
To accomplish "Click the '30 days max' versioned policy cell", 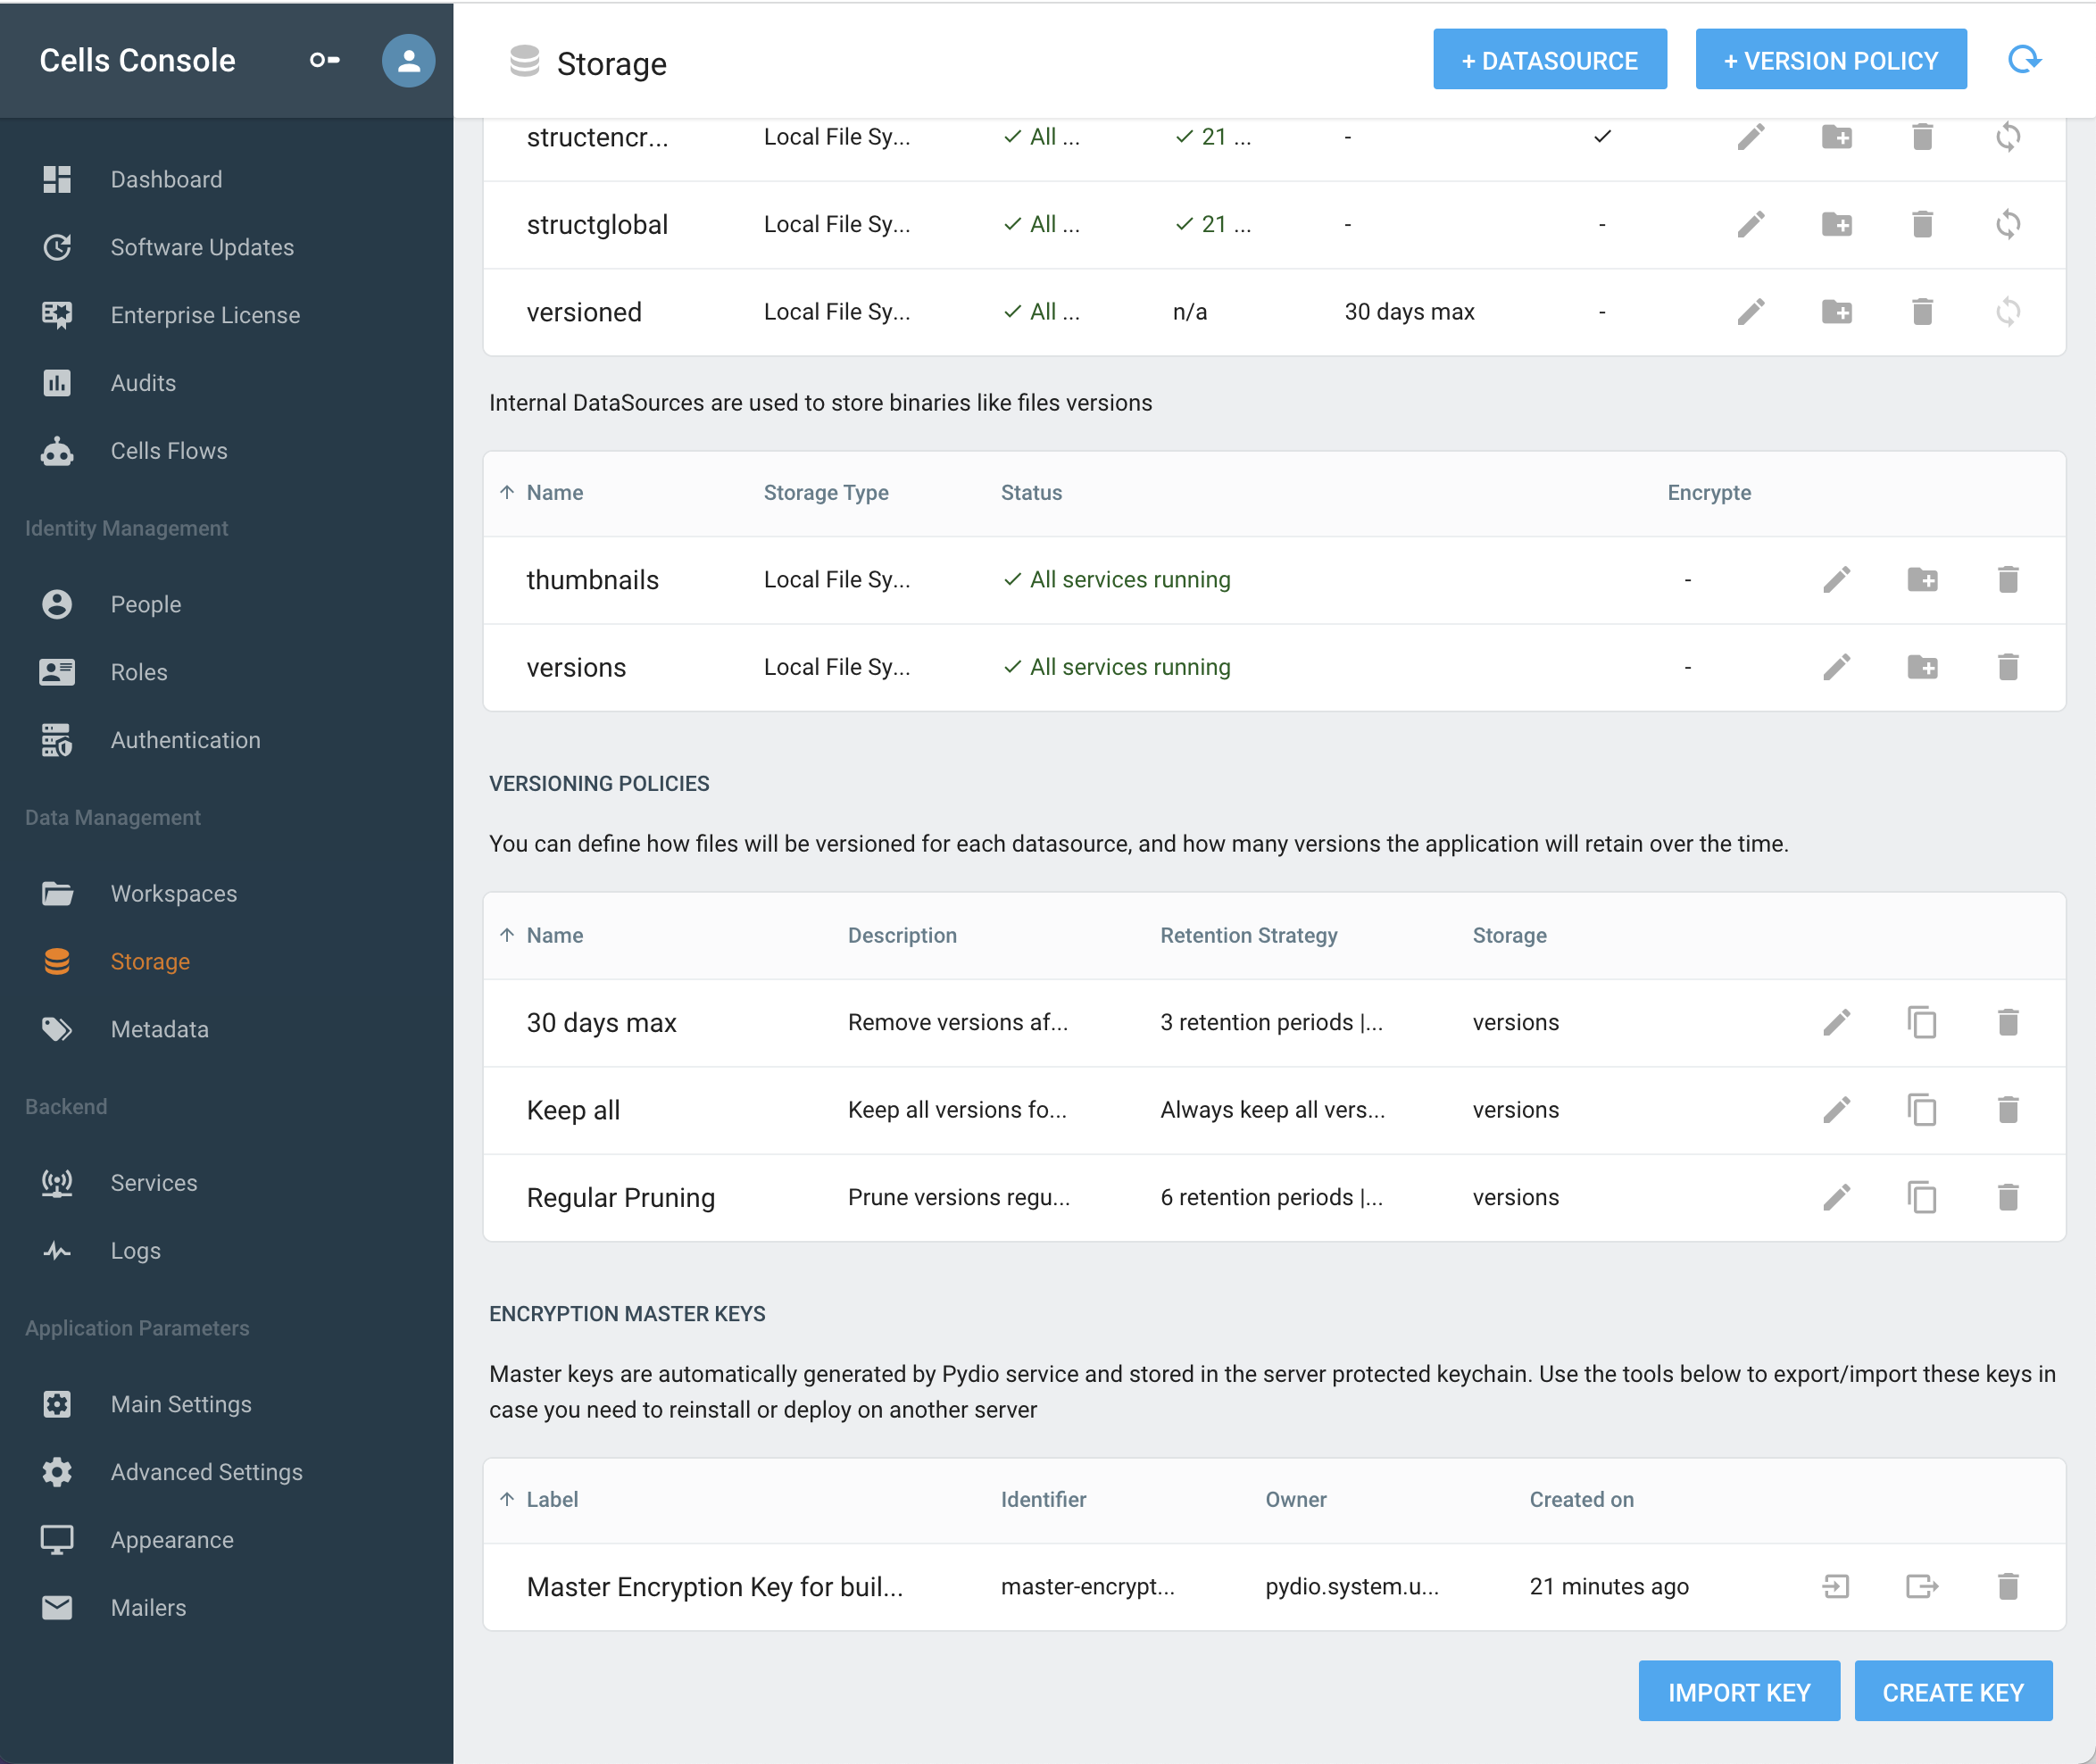I will 1409,312.
